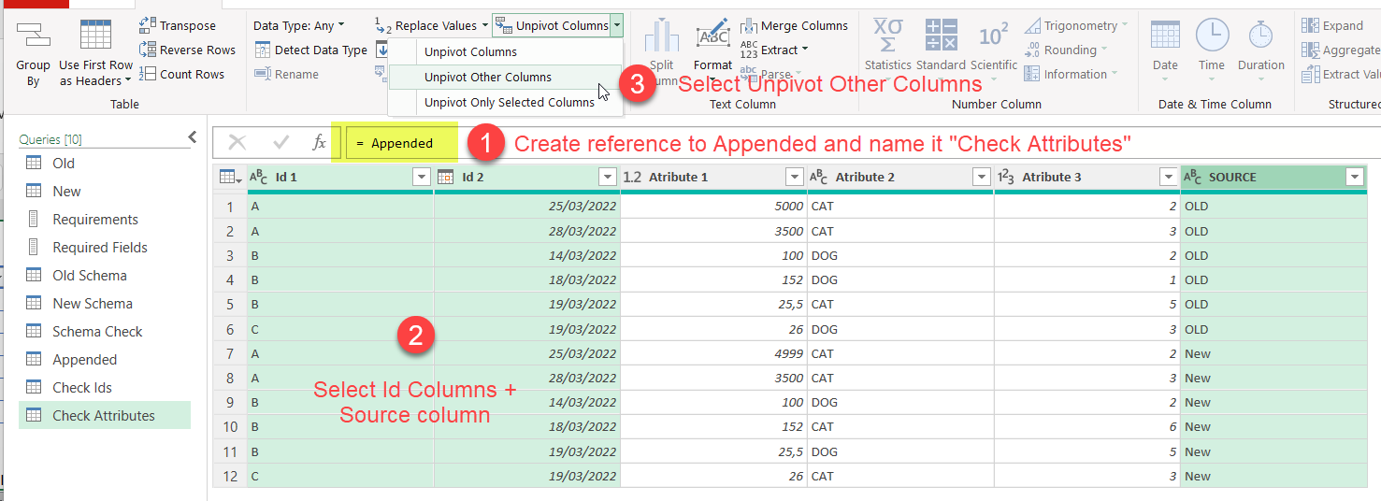Image resolution: width=1381 pixels, height=501 pixels.
Task: Click the Duration stopwatch icon
Action: [1260, 37]
